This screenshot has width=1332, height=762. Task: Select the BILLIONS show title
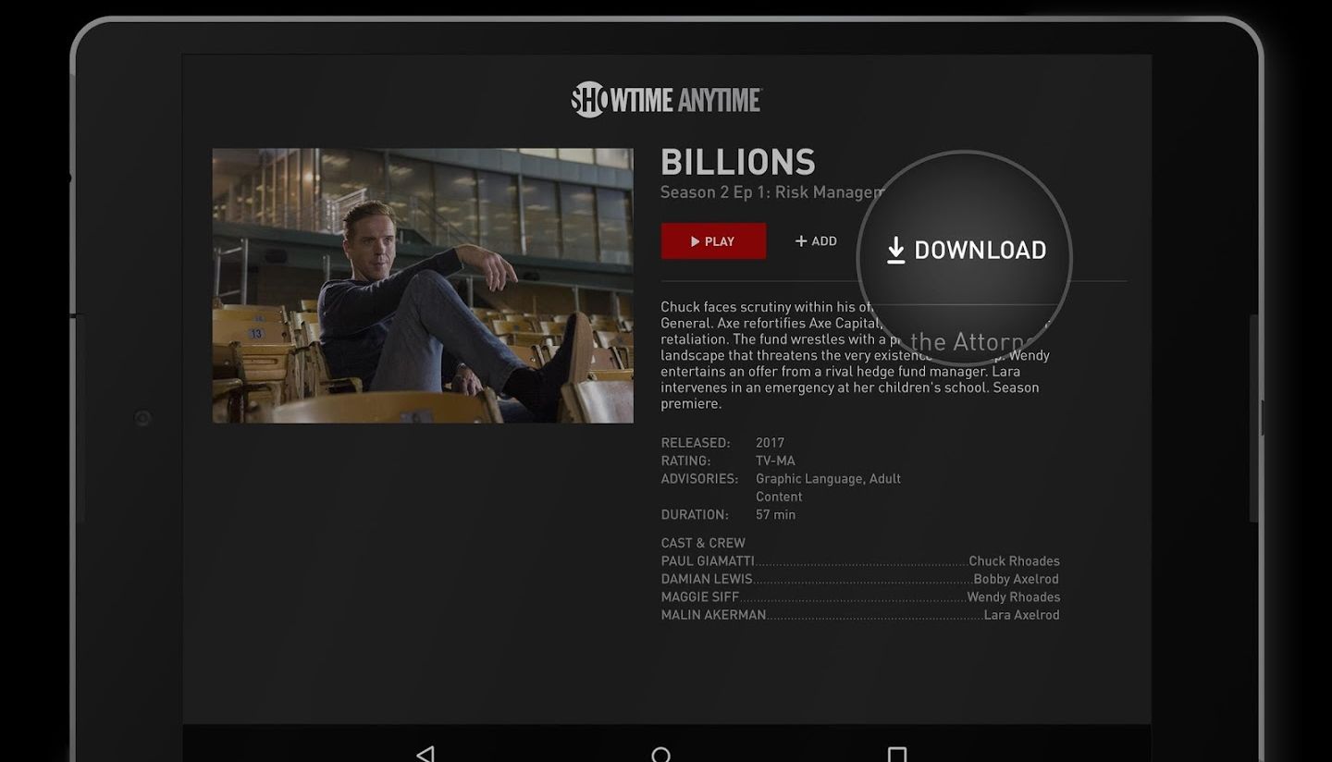tap(738, 163)
